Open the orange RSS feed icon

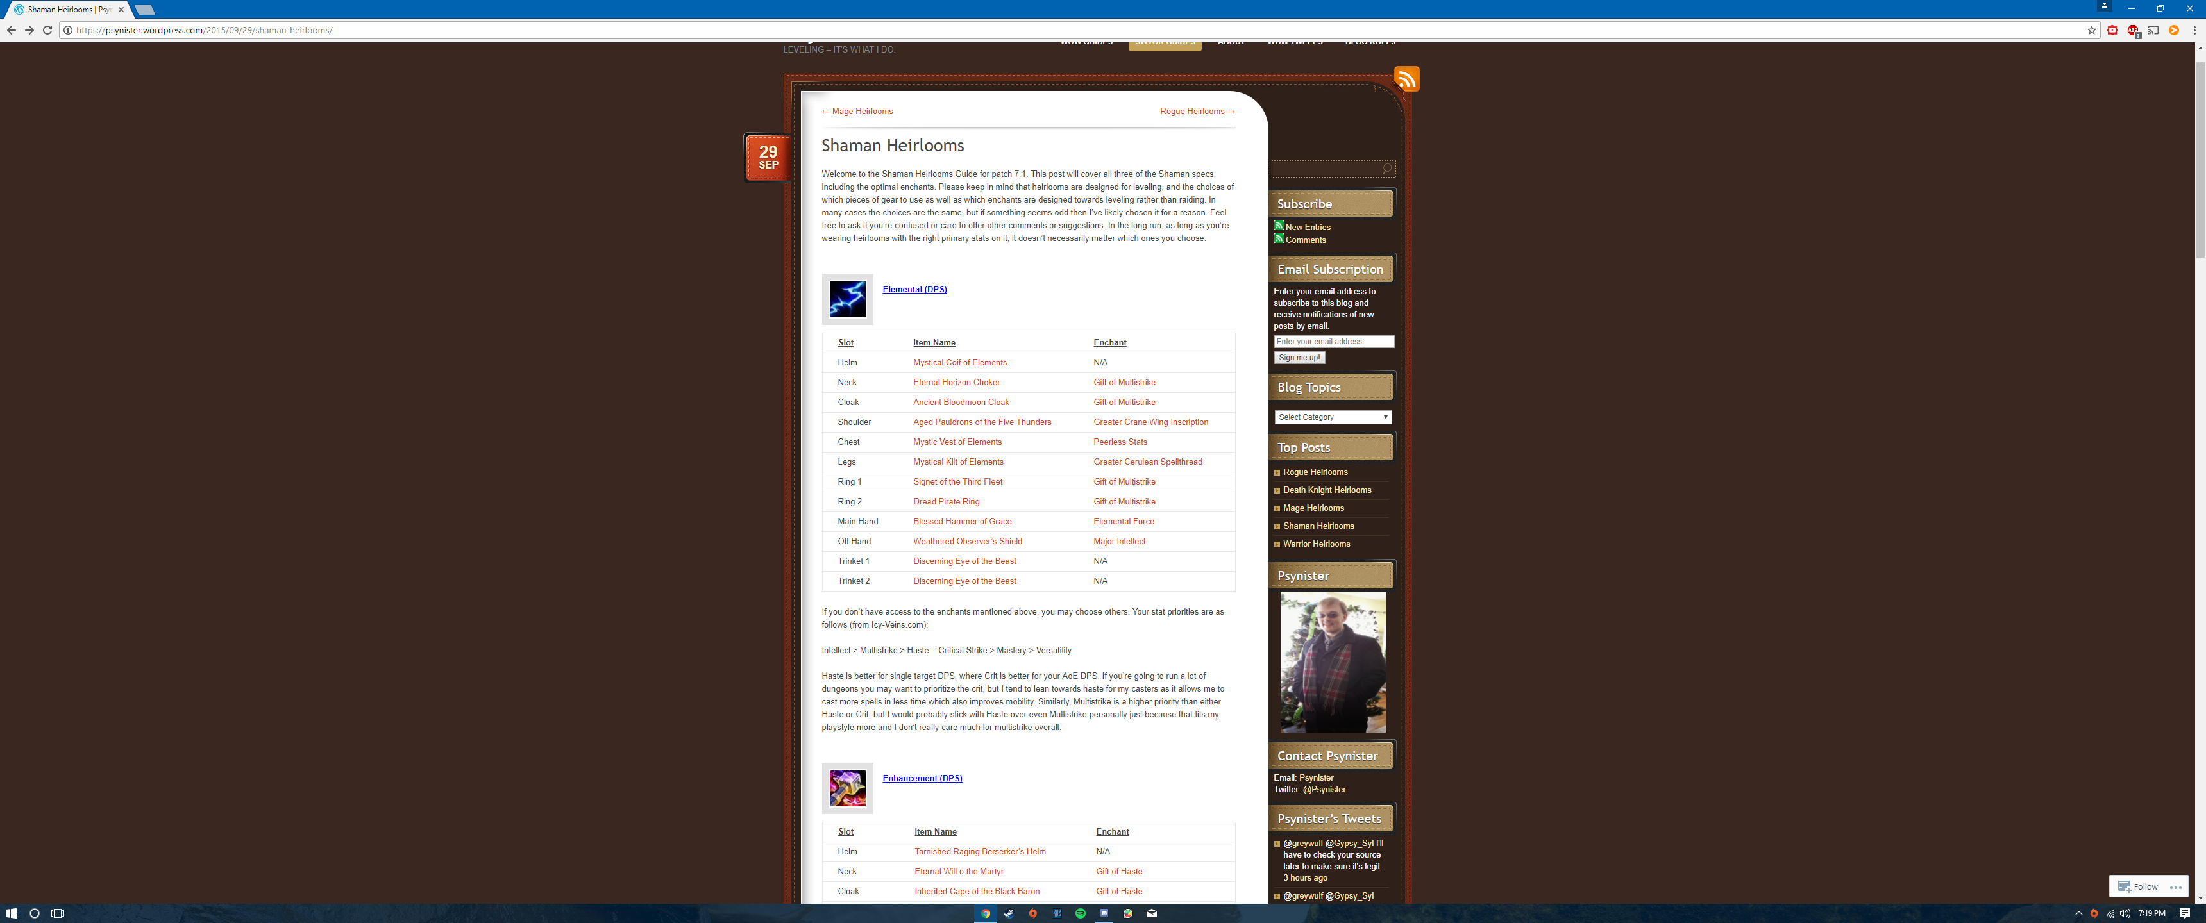pos(1406,79)
